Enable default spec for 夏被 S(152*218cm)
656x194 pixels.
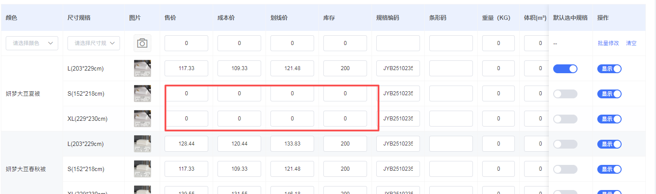pyautogui.click(x=565, y=93)
